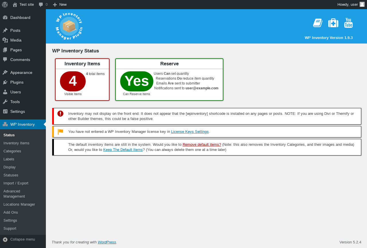Follow the License Keys Settings link
367x248 pixels.
(190, 132)
